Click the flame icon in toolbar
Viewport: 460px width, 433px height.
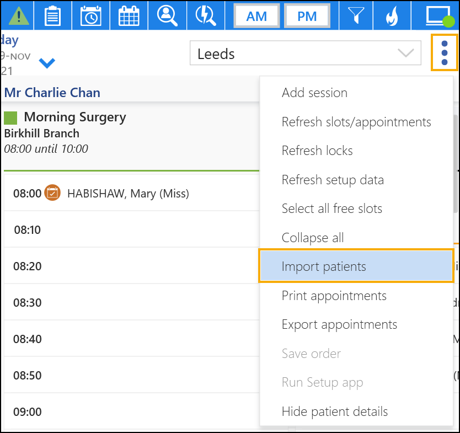click(391, 16)
